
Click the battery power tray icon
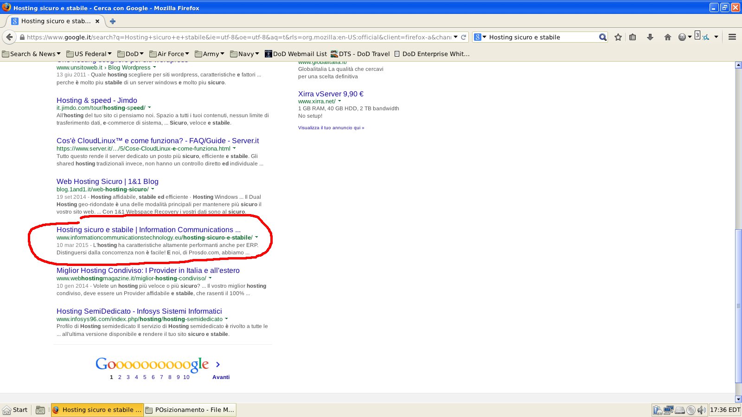pyautogui.click(x=657, y=410)
